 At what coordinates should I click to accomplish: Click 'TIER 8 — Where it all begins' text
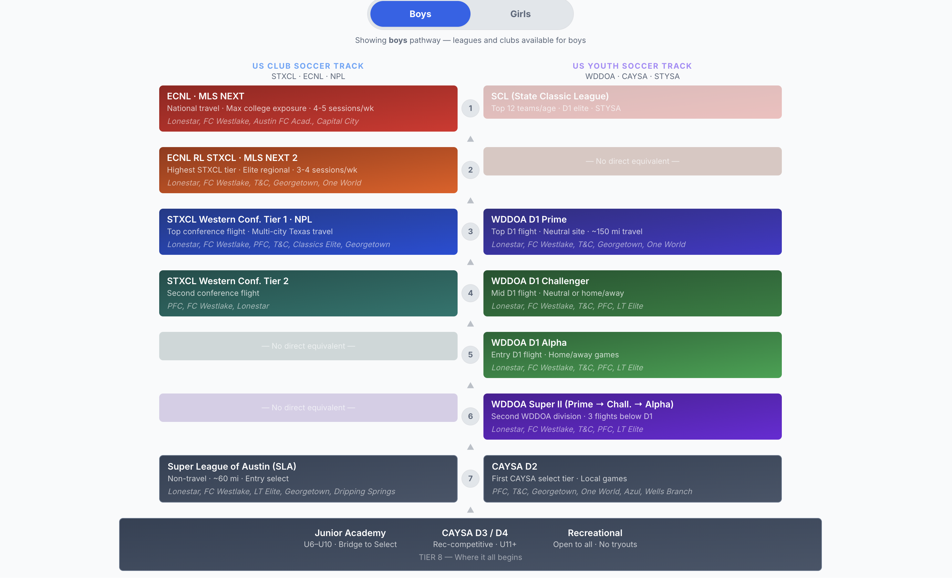[x=470, y=557]
